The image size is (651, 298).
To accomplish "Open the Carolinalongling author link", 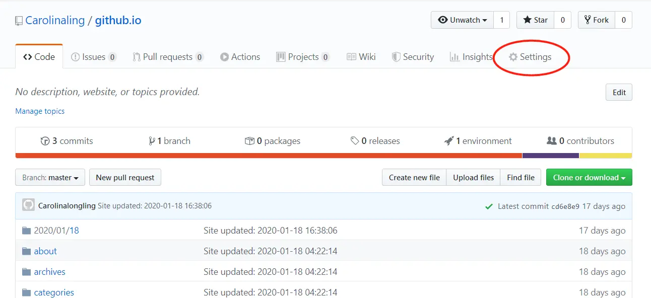I will pos(67,206).
